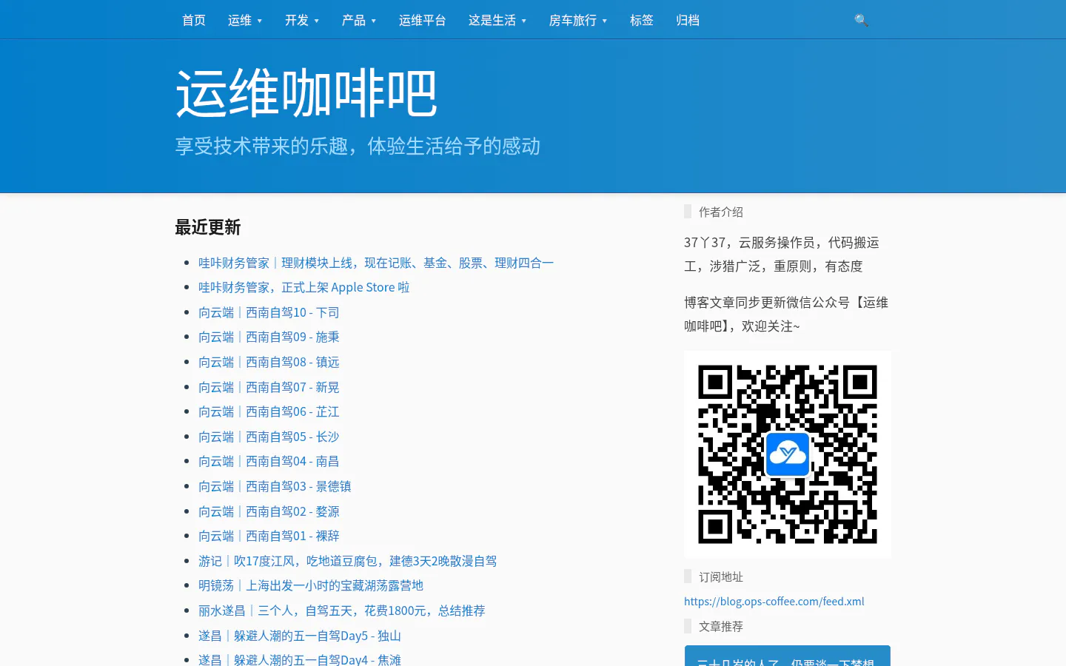This screenshot has height=666, width=1066.
Task: Open the 西南自驾05 - 长沙 post
Action: tap(269, 437)
